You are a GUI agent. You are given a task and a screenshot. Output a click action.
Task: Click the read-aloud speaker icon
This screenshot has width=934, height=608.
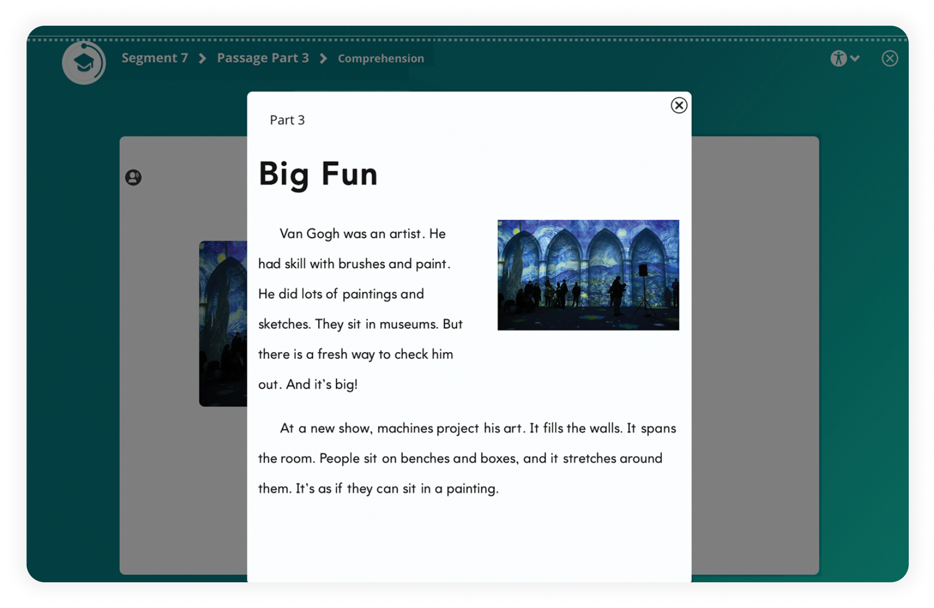pos(133,177)
